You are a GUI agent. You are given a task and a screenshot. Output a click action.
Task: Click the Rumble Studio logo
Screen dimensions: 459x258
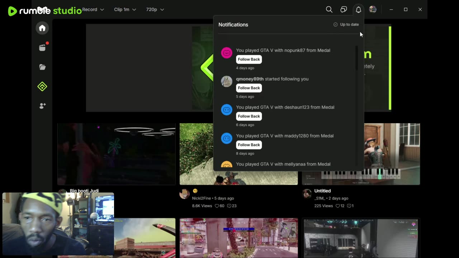pyautogui.click(x=45, y=11)
